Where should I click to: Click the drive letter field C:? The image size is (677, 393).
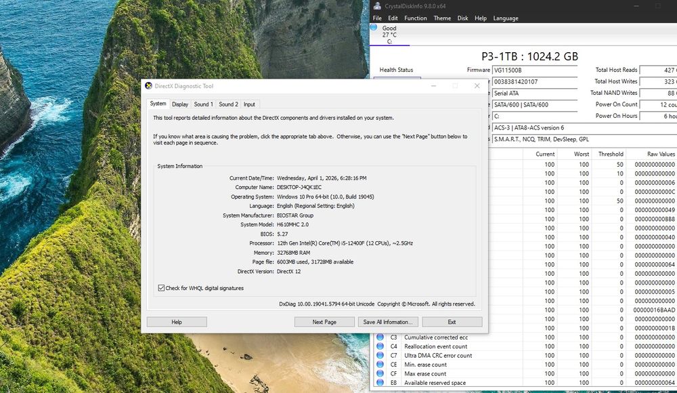click(x=535, y=117)
